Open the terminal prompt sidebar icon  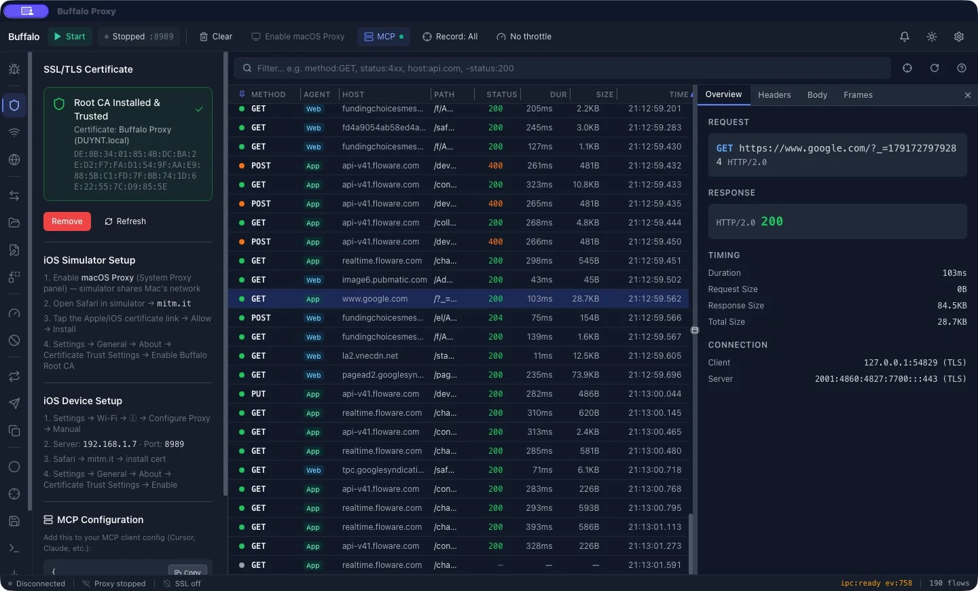click(x=14, y=548)
